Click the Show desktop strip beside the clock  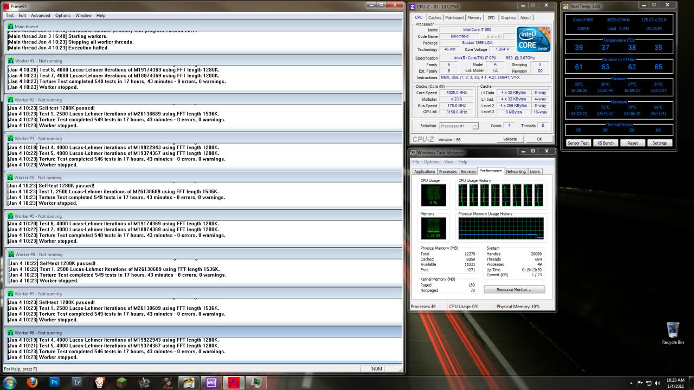click(x=691, y=383)
